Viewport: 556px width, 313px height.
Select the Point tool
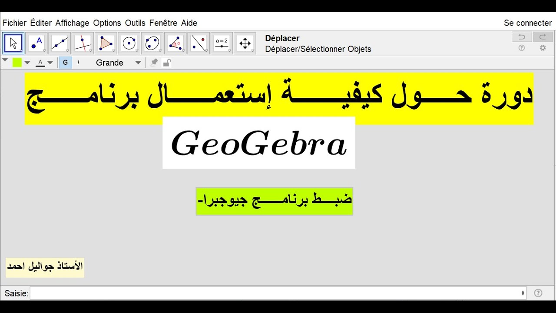point(36,43)
